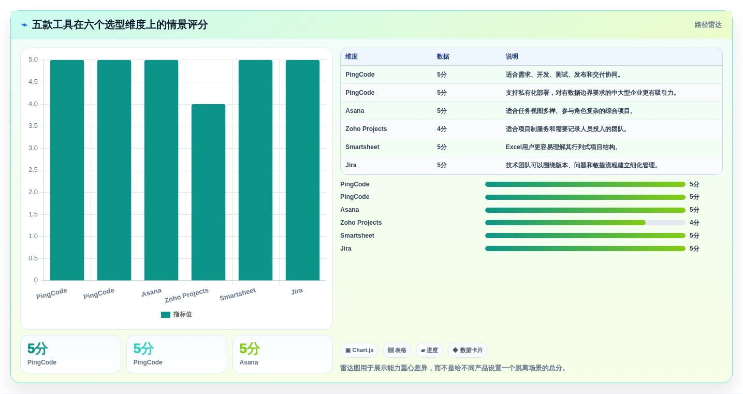Viewport: 743px width, 394px height.
Task: Click the 进度 chip
Action: pyautogui.click(x=429, y=351)
